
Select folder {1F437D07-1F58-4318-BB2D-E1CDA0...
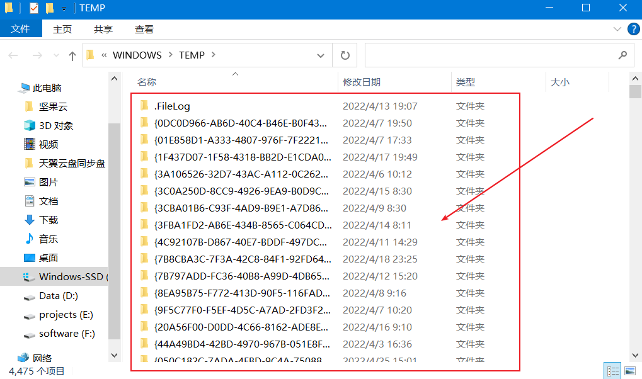[243, 157]
